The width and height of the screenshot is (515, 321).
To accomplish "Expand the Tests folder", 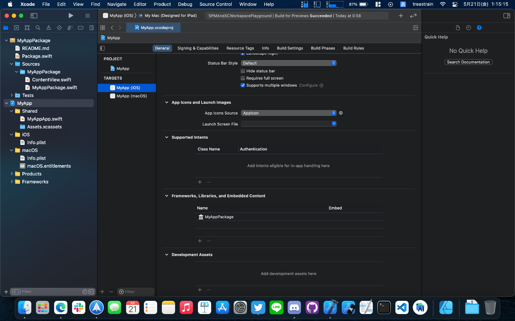I will 11,95.
